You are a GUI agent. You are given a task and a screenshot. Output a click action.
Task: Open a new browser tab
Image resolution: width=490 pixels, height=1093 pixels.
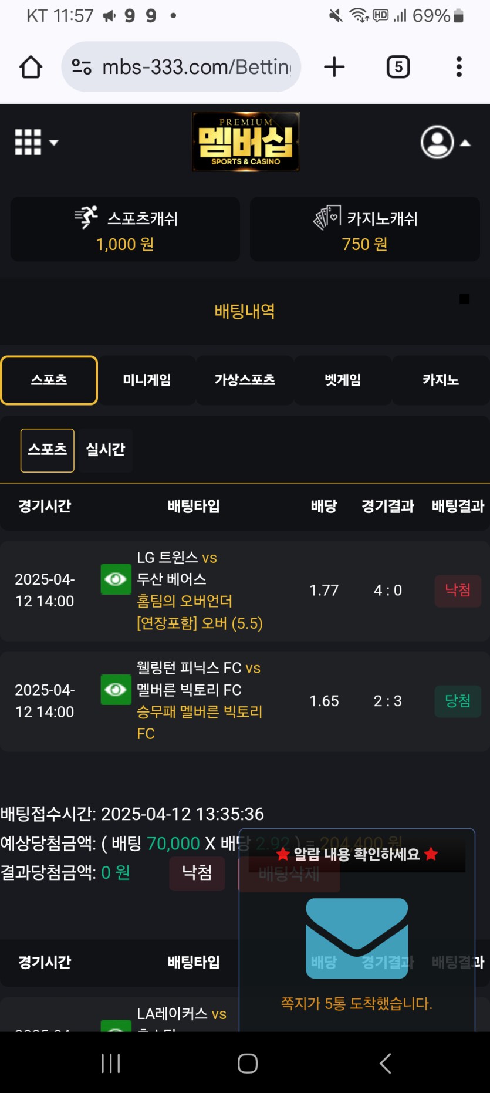[334, 67]
